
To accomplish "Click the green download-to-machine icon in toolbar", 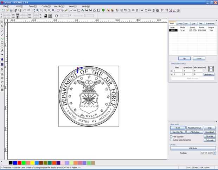I will pos(103,10).
